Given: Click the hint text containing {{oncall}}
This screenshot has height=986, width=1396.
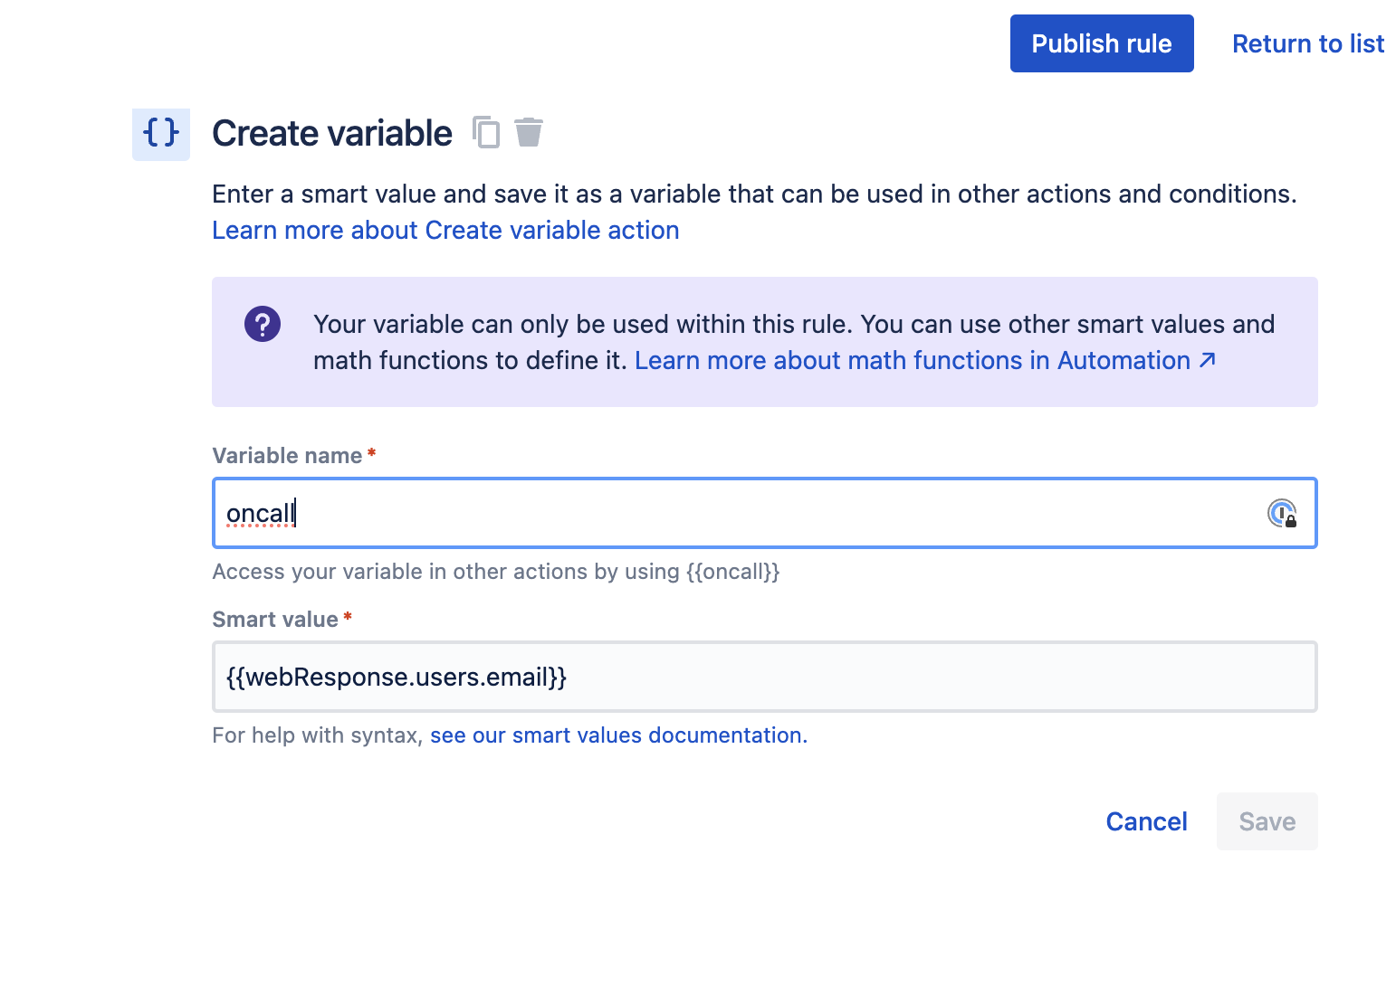Looking at the screenshot, I should [496, 572].
